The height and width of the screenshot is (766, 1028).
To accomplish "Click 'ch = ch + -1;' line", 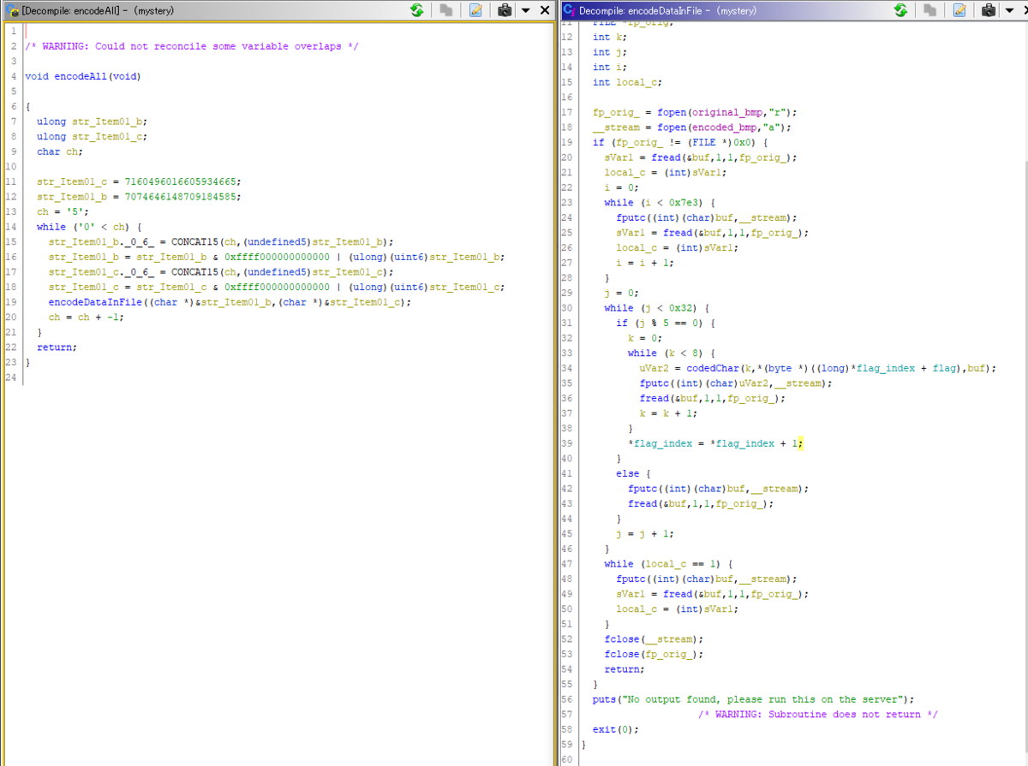I will pyautogui.click(x=86, y=317).
